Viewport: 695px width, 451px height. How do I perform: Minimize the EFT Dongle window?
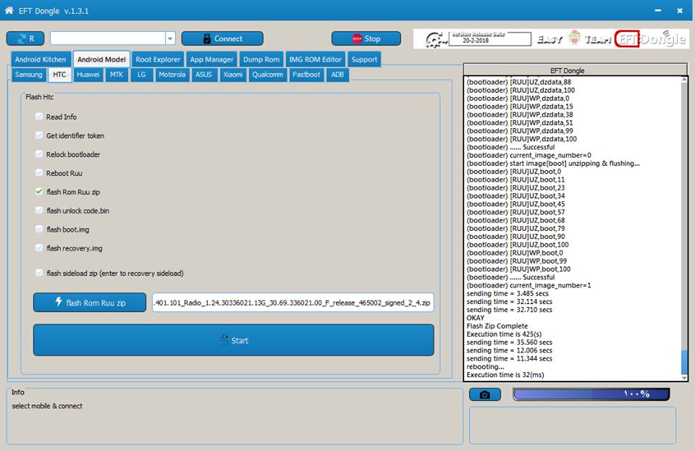point(658,11)
